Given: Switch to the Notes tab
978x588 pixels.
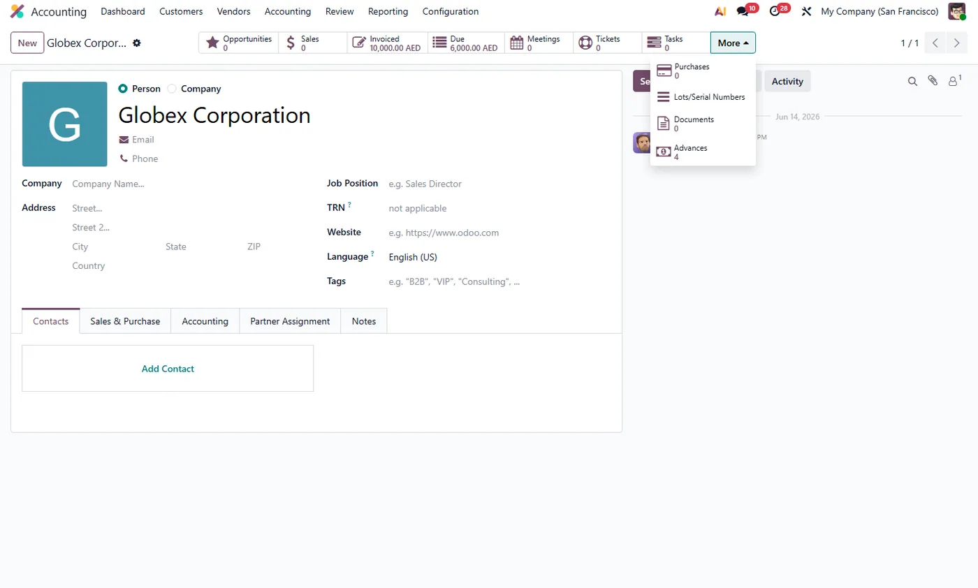Looking at the screenshot, I should [x=364, y=321].
